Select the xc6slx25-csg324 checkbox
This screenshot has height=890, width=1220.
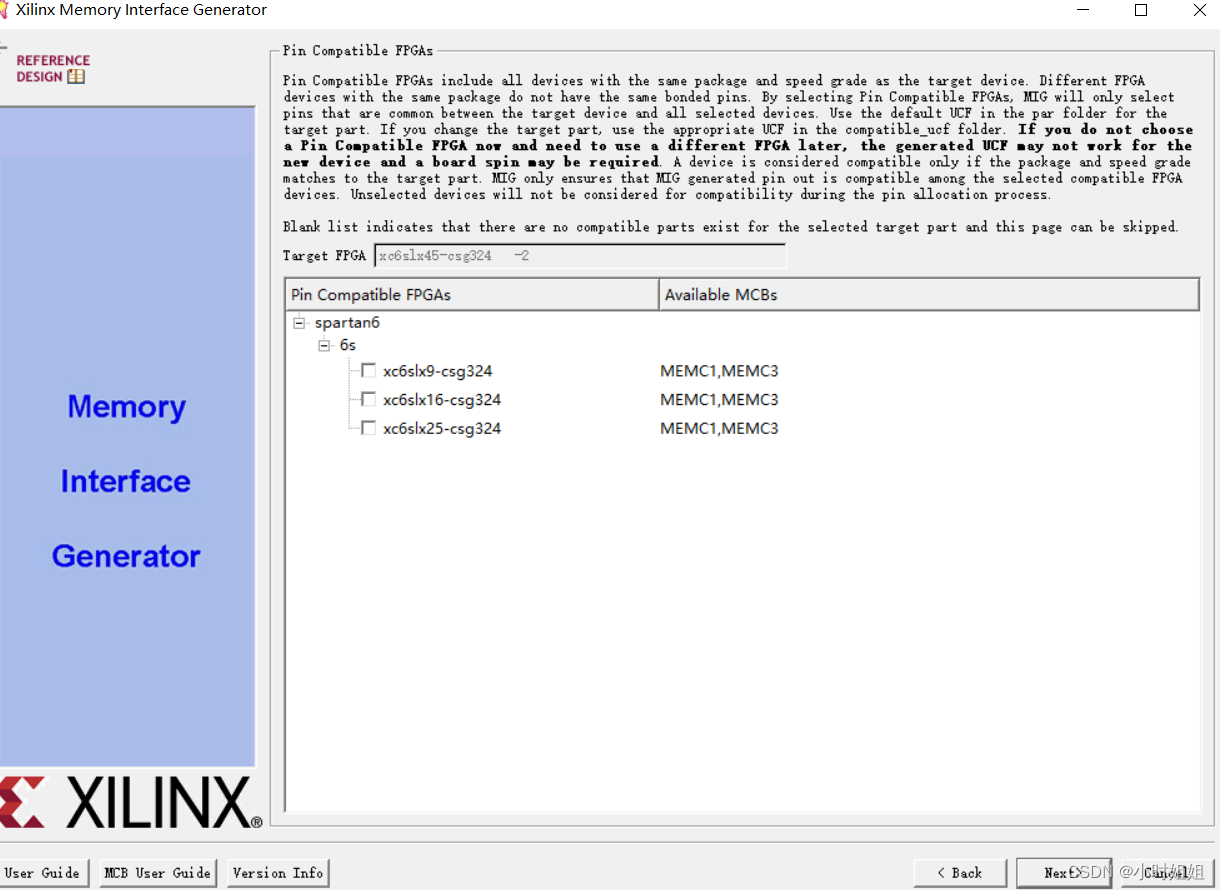368,428
